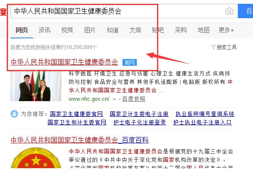253x169 pixels.
Task: Go to the 图片 tab
Action: 90,30
